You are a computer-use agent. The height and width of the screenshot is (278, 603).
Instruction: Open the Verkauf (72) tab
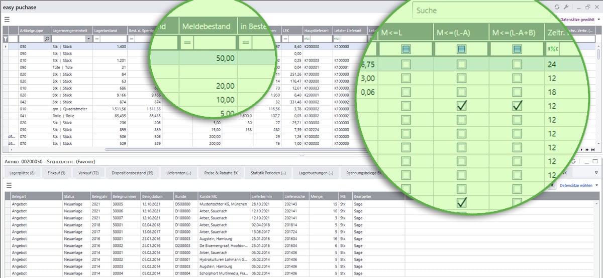(x=88, y=172)
